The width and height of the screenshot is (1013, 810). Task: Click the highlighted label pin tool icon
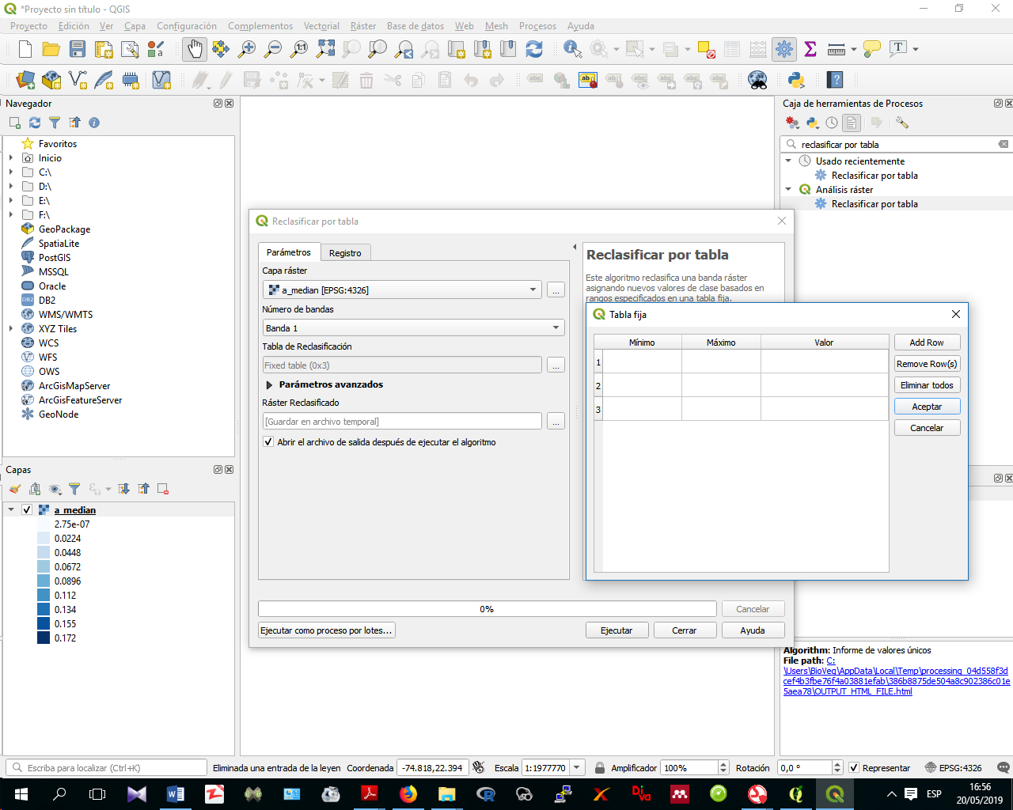588,80
